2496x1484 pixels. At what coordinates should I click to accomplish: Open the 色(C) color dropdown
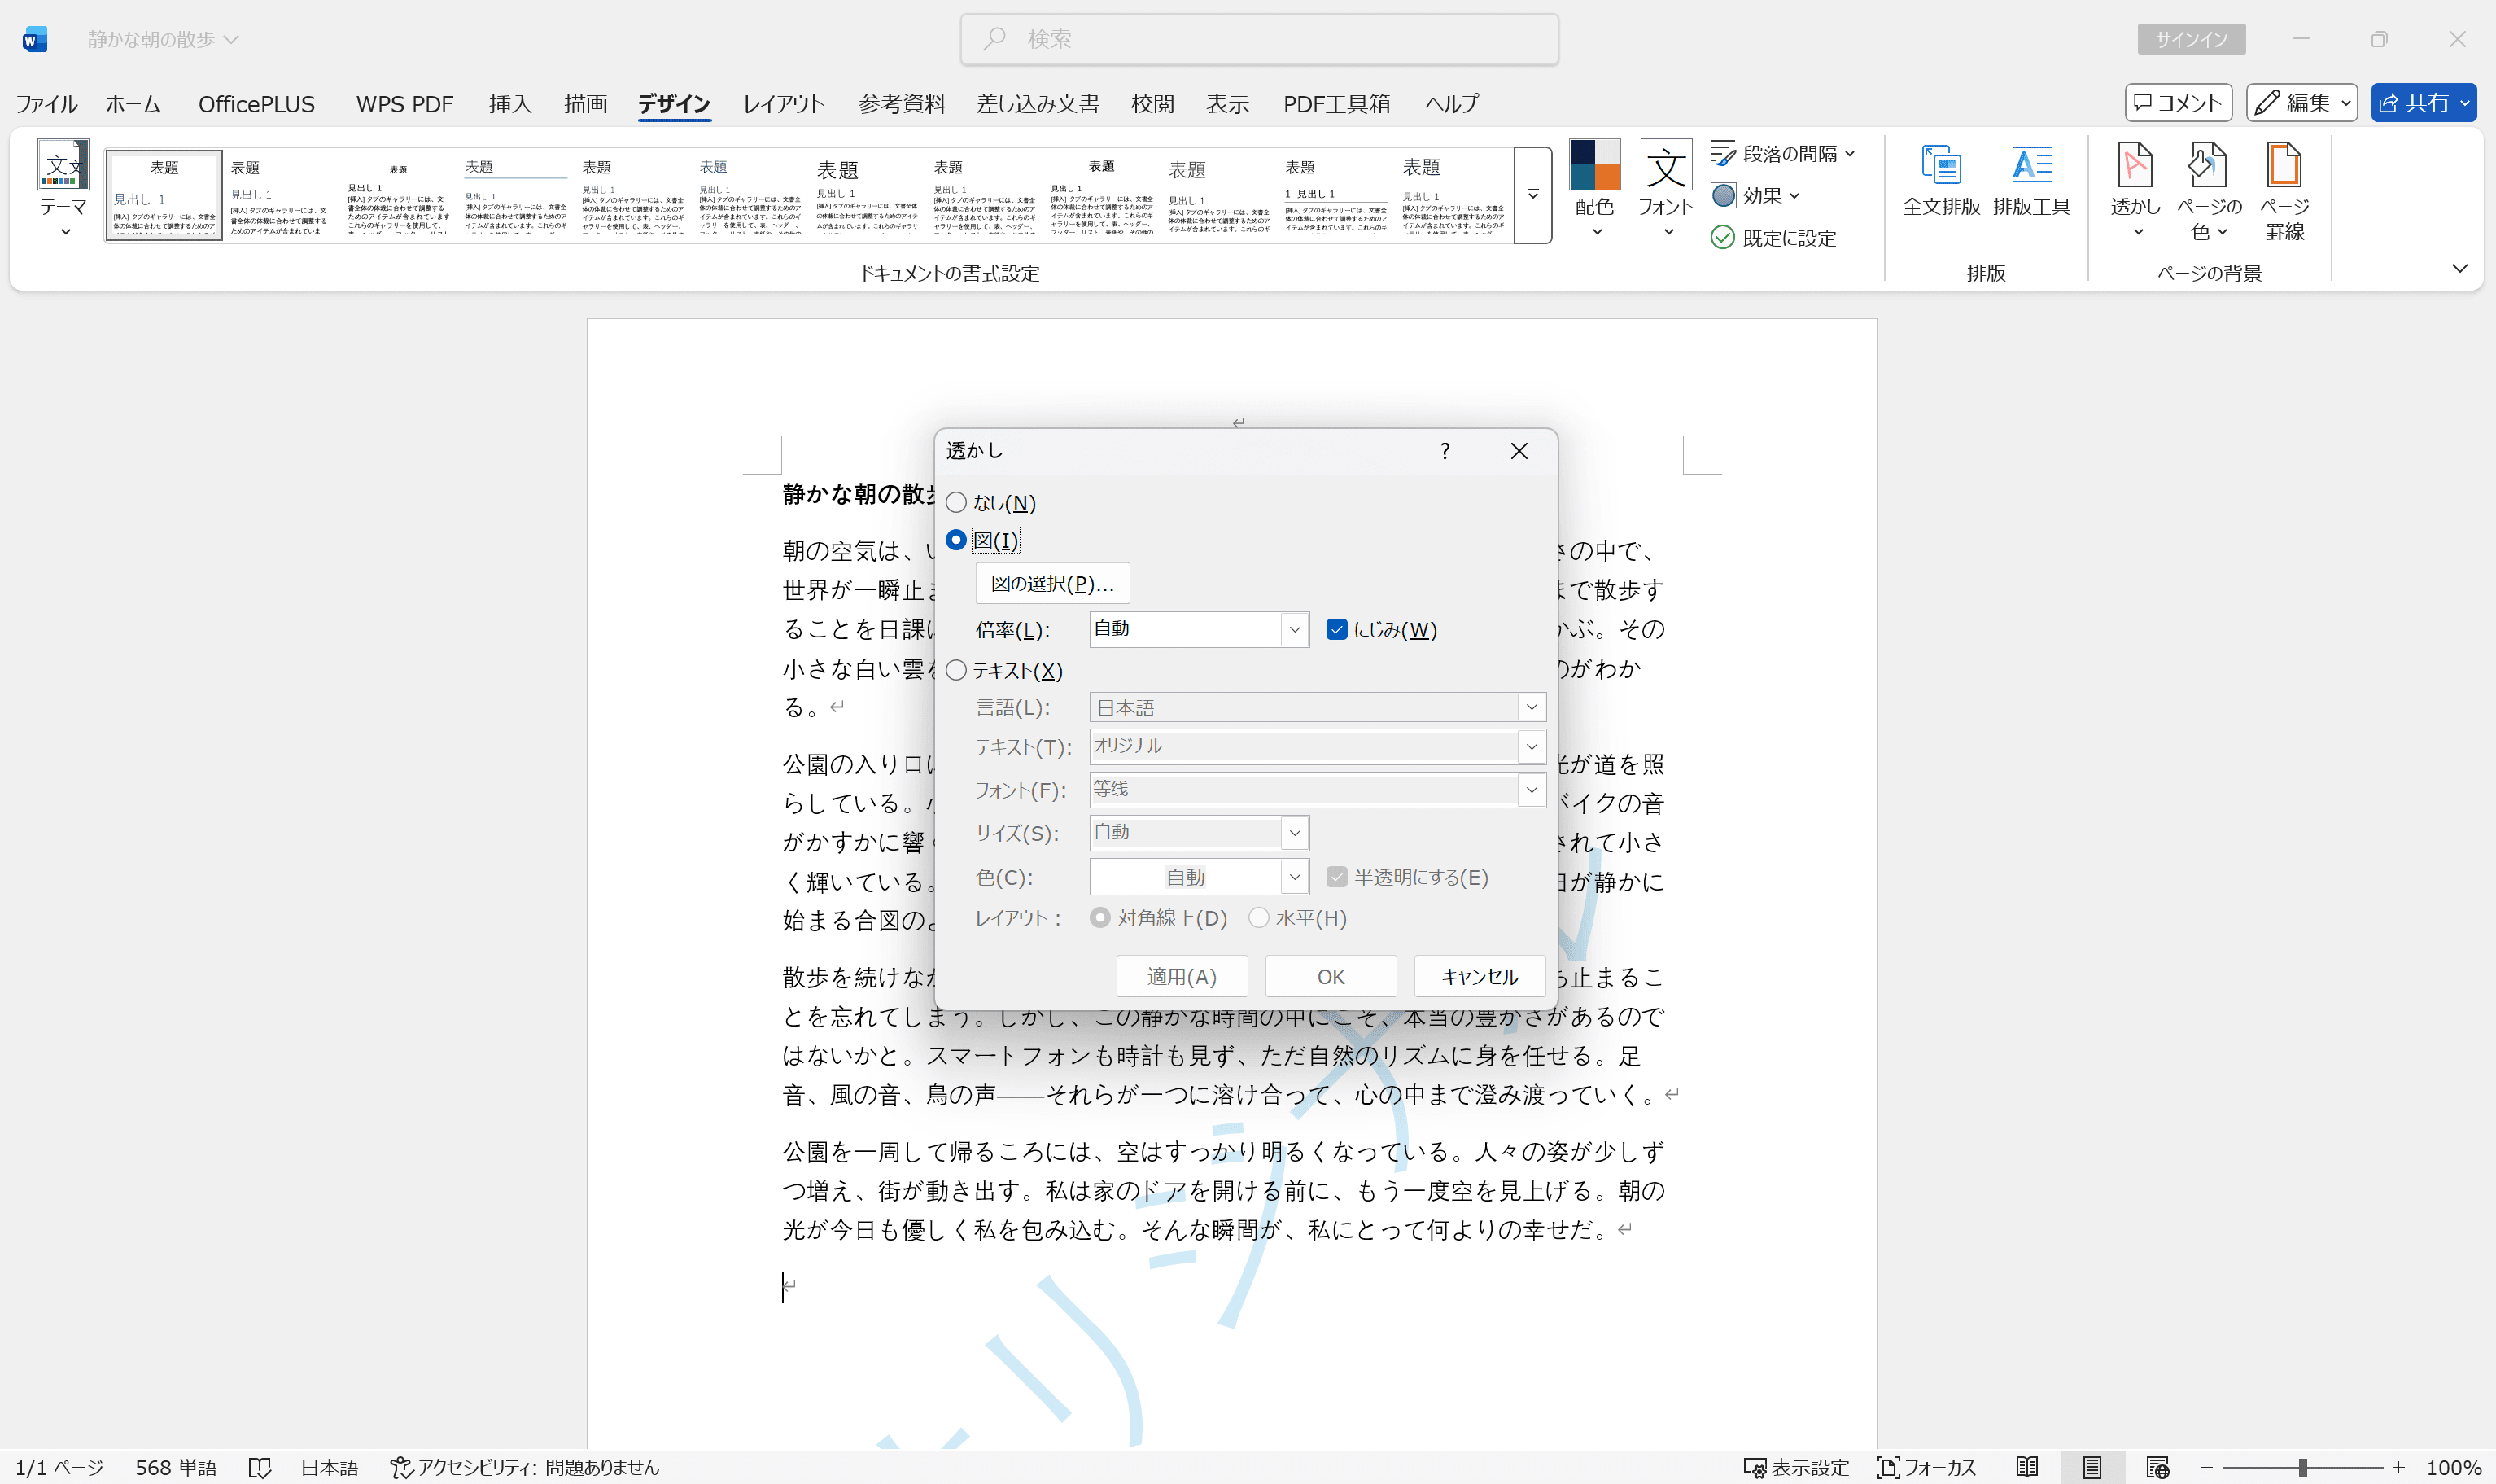[1296, 876]
